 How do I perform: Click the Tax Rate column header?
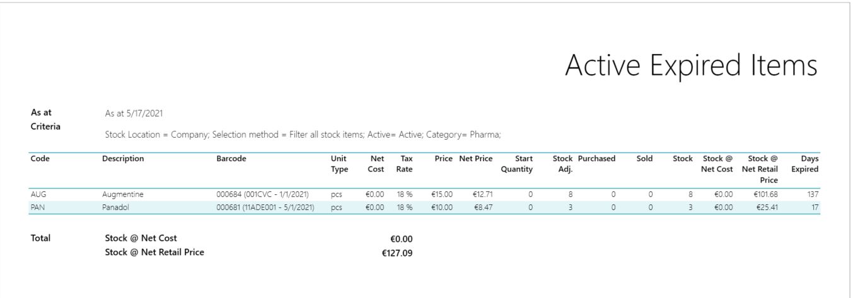tap(405, 164)
